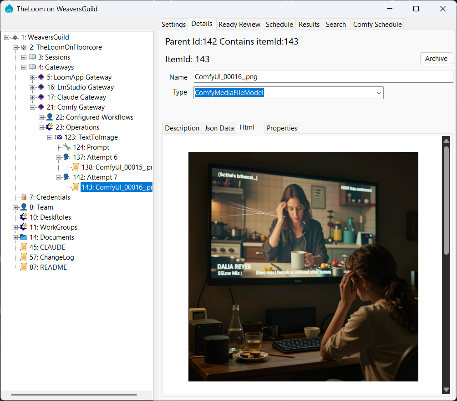The height and width of the screenshot is (401, 457).
Task: Click the TheLoomOnFloorcore castle icon
Action: coord(24,47)
